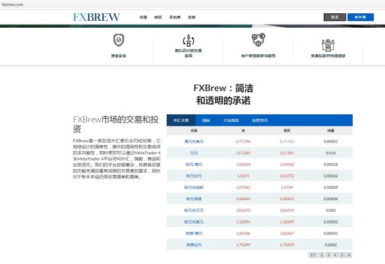The image size is (385, 264).
Task: Open the 欧元英镑 pair link
Action: tap(194, 199)
